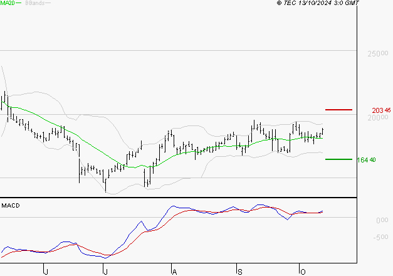The width and height of the screenshot is (393, 276).
Task: Click the second J month marker
Action: click(105, 272)
